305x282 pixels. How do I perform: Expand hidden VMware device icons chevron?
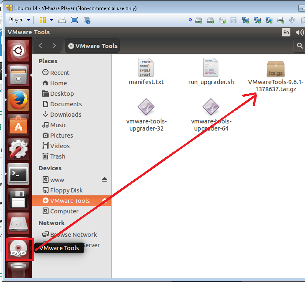pyautogui.click(x=190, y=20)
